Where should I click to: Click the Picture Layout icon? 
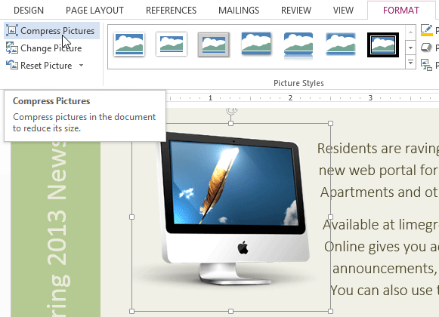426,65
